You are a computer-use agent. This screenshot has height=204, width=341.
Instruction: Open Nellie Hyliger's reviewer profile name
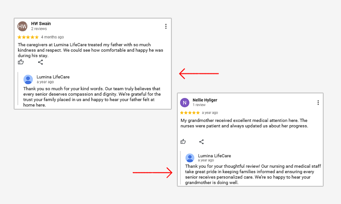coord(205,100)
